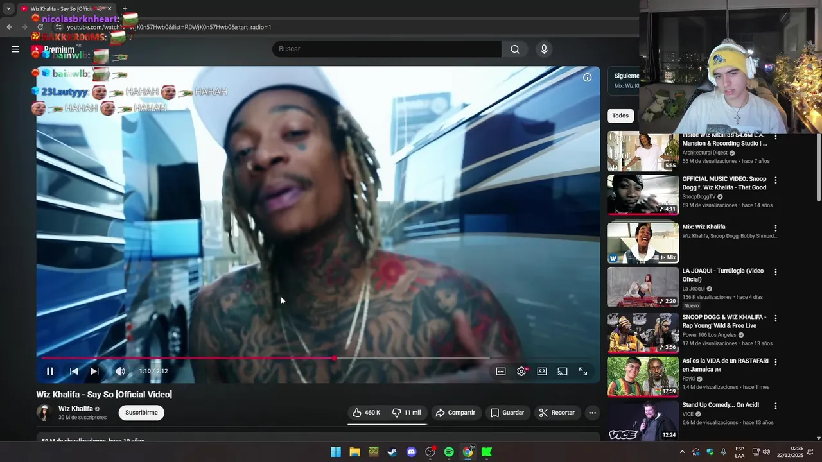
Task: Open the YouTube hamburger guide menu
Action: 15,49
